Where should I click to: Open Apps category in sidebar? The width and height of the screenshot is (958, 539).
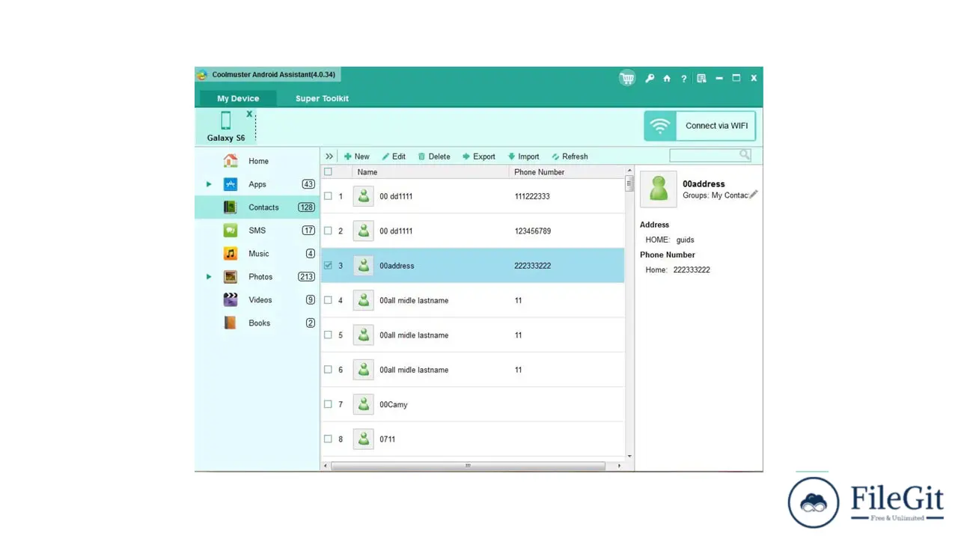[x=257, y=184]
